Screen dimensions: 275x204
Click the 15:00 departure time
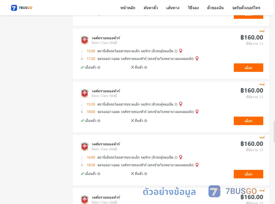point(91,51)
